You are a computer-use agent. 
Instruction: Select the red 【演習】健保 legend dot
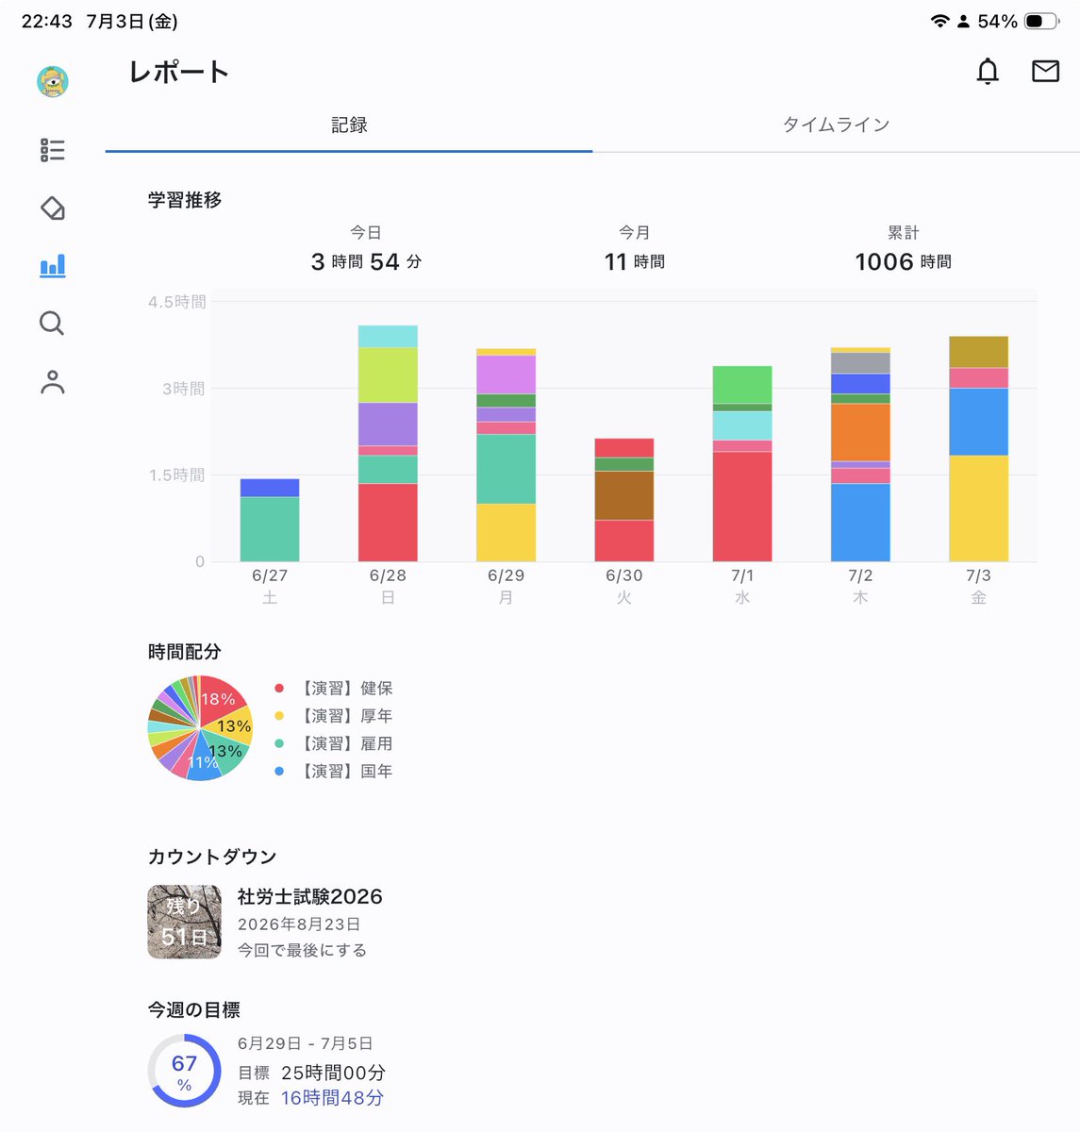279,689
